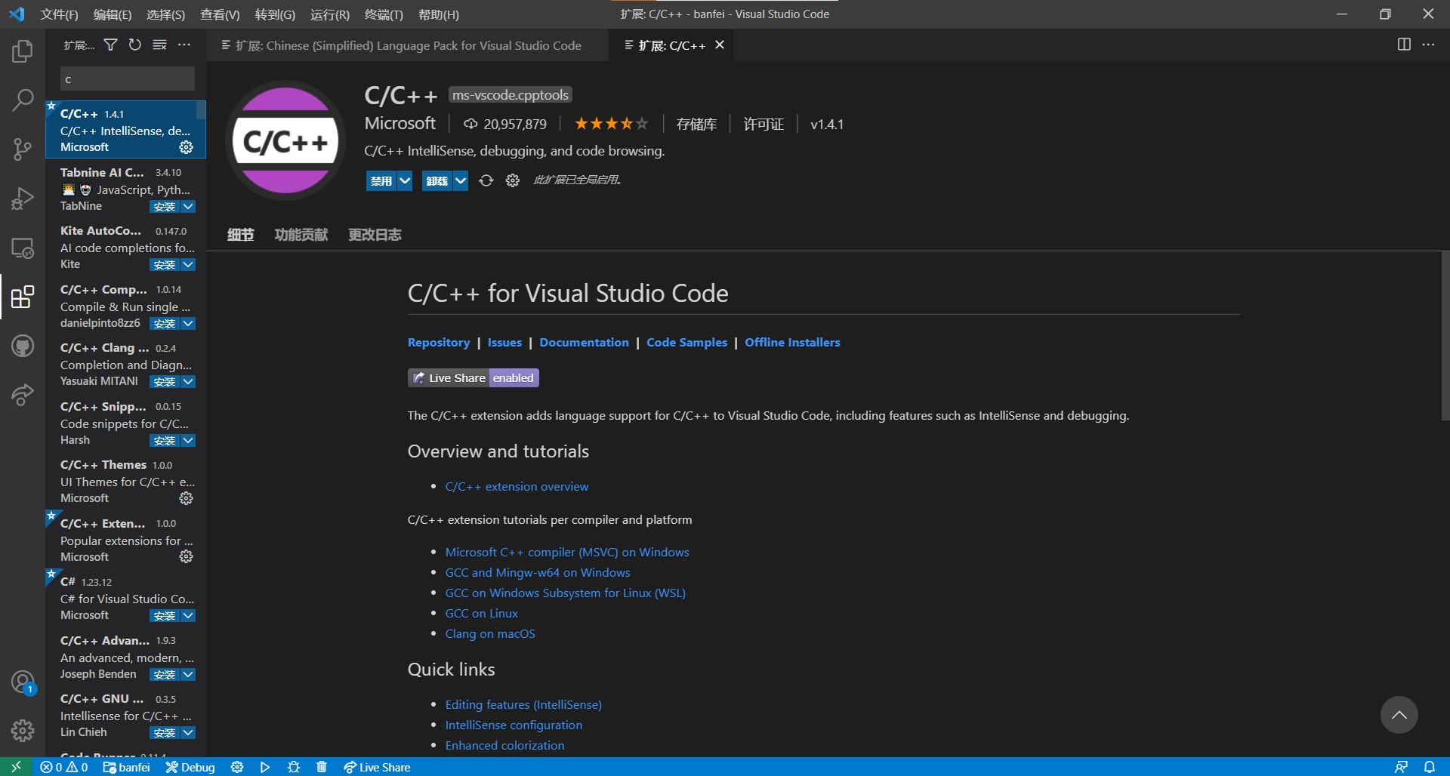Open install options dropdown for TabNine extension
This screenshot has height=776, width=1450.
[x=188, y=206]
